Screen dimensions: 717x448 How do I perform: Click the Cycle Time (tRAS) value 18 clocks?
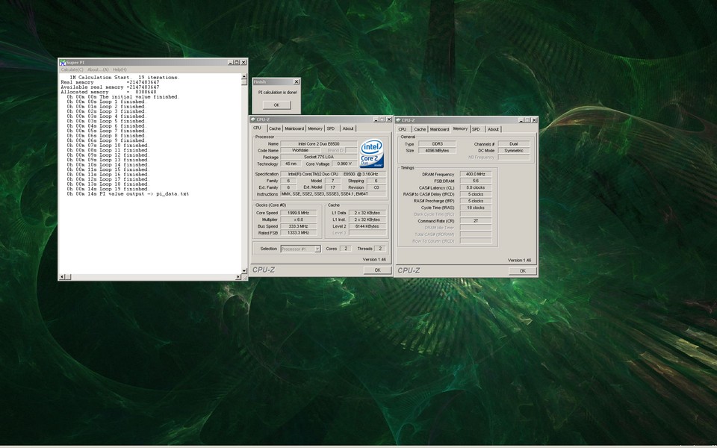tap(476, 208)
